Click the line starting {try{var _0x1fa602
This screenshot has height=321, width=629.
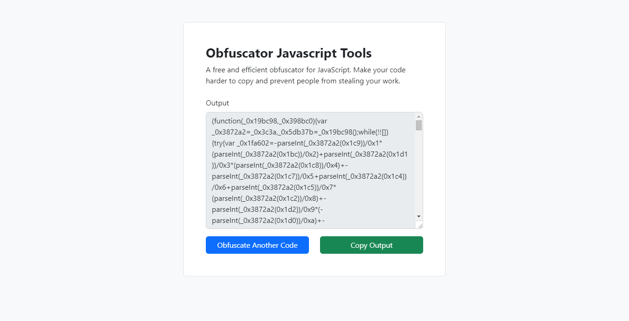[301, 143]
